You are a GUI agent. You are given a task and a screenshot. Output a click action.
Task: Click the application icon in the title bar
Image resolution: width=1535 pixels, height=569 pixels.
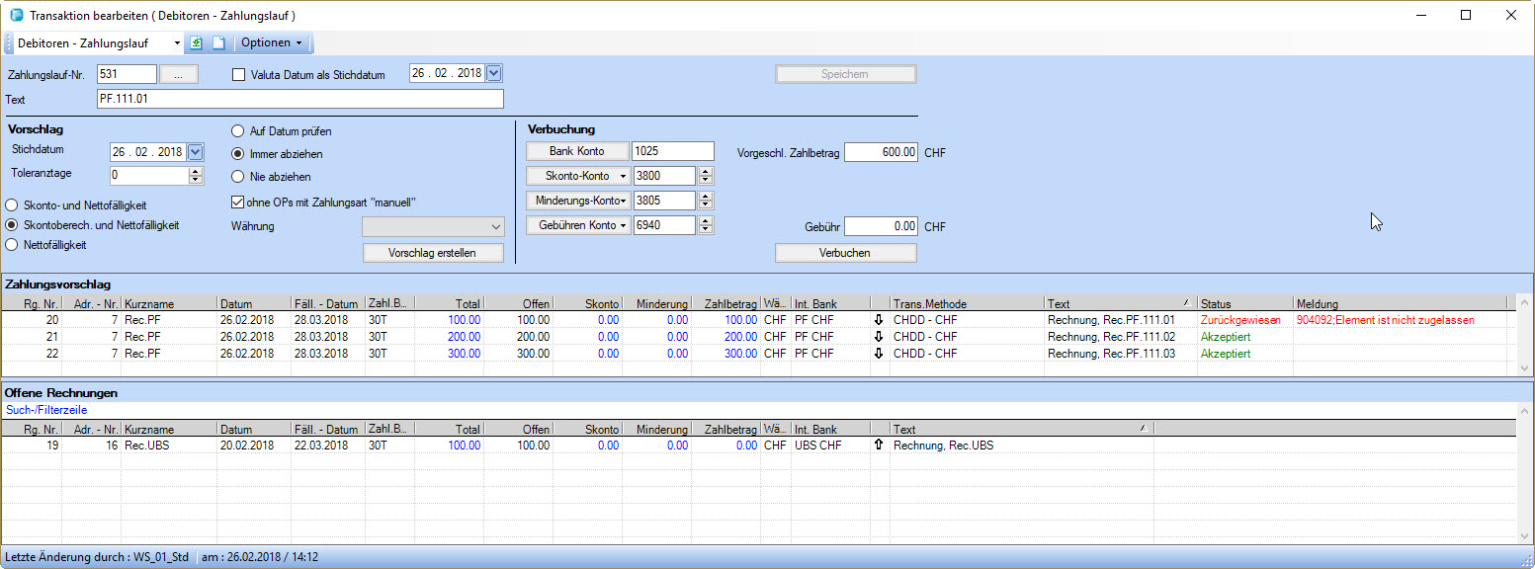(x=16, y=15)
